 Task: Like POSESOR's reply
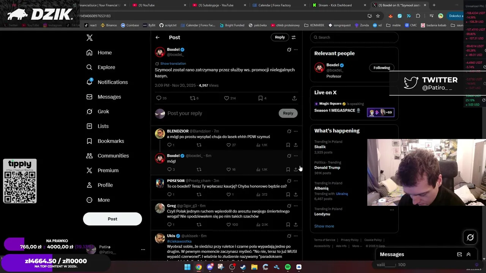pyautogui.click(x=230, y=195)
